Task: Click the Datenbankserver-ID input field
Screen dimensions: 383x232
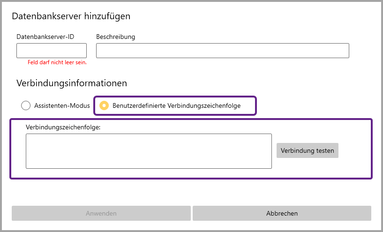Action: click(52, 51)
